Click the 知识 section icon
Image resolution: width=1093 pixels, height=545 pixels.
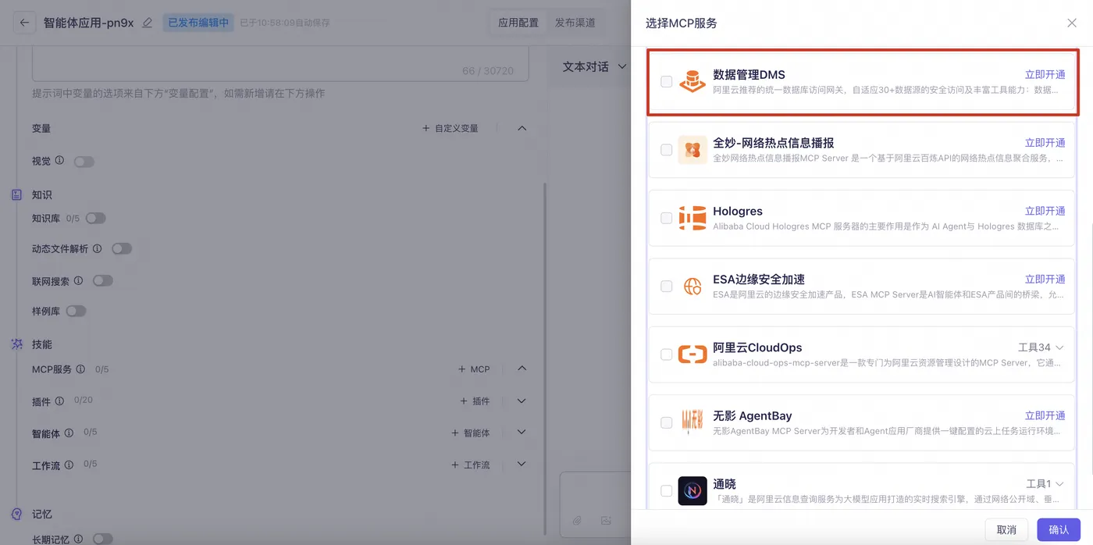[17, 194]
